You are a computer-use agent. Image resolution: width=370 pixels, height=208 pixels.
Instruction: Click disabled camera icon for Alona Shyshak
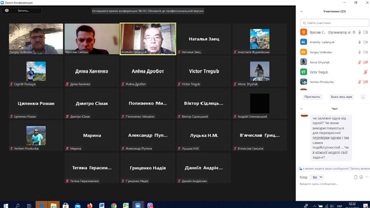tap(365, 62)
